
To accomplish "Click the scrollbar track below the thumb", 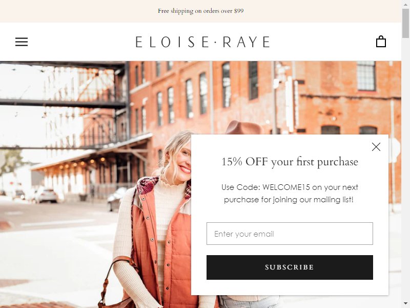I will 405,170.
